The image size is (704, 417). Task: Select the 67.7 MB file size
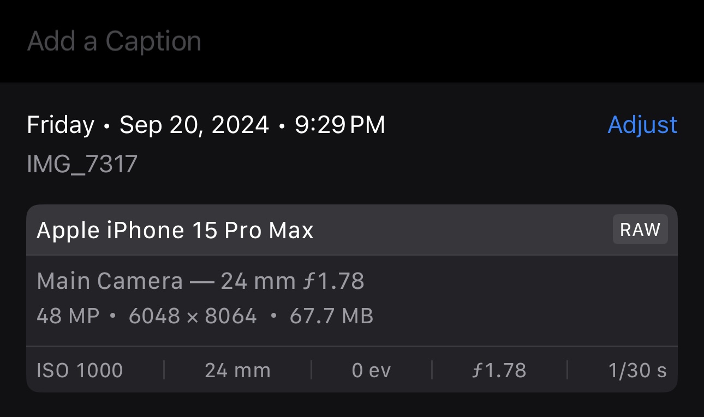click(x=331, y=316)
